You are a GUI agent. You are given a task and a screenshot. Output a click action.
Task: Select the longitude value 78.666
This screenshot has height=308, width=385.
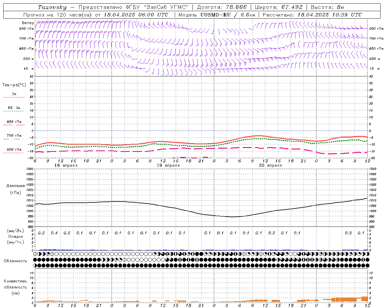click(236, 7)
